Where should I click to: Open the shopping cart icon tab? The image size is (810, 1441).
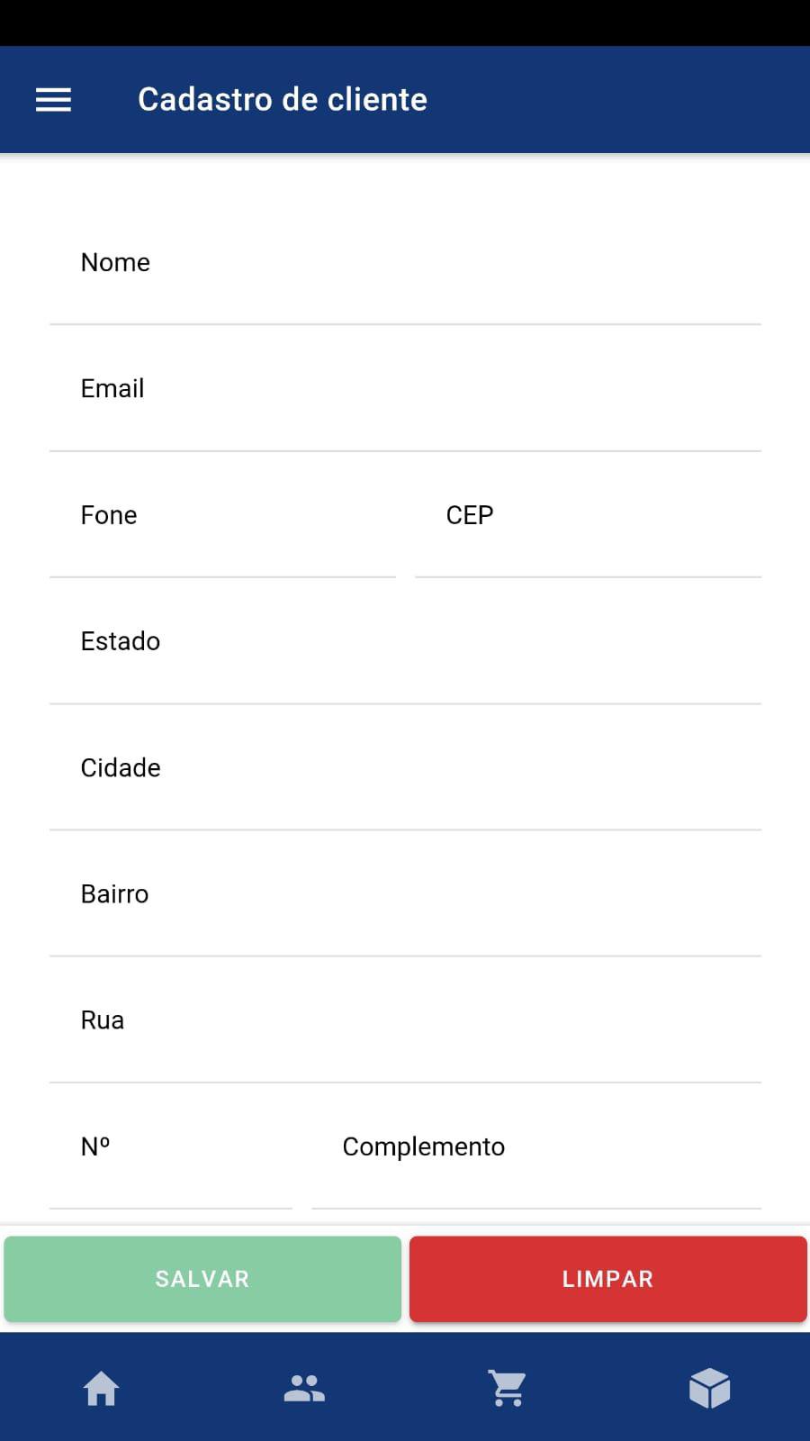point(508,1388)
